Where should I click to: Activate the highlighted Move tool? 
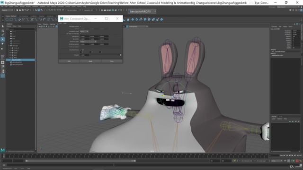[2, 39]
